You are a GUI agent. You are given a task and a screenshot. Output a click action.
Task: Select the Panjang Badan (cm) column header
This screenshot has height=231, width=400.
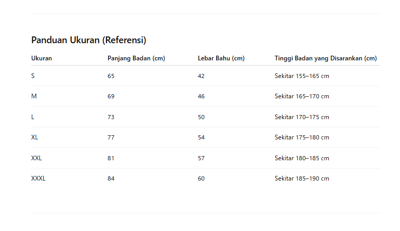click(x=136, y=58)
